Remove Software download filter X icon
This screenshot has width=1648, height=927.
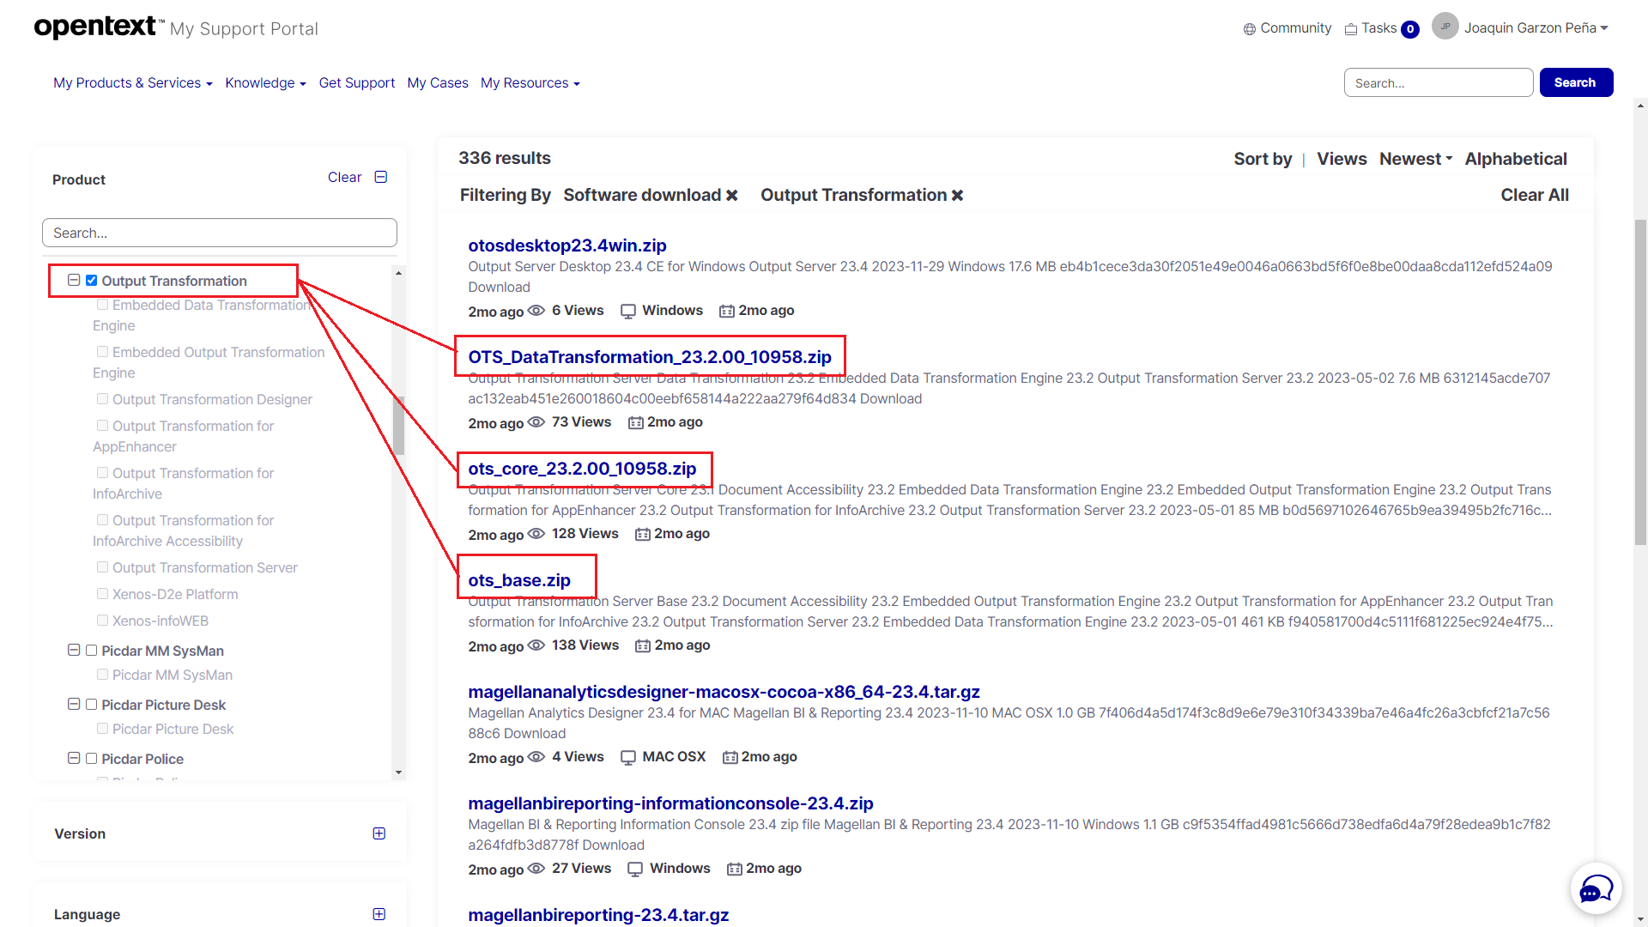point(732,196)
